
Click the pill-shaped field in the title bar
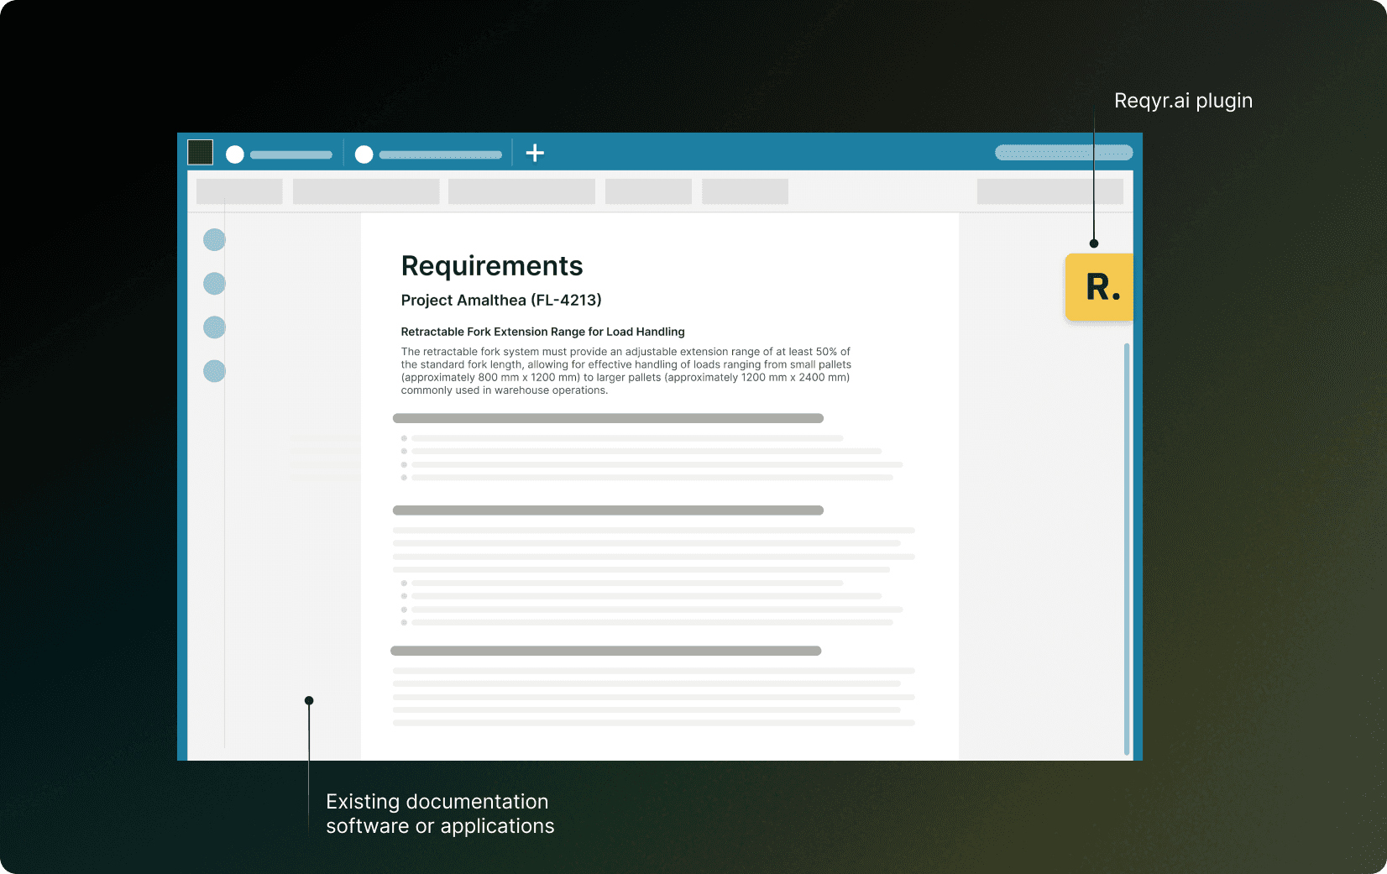(x=1064, y=153)
